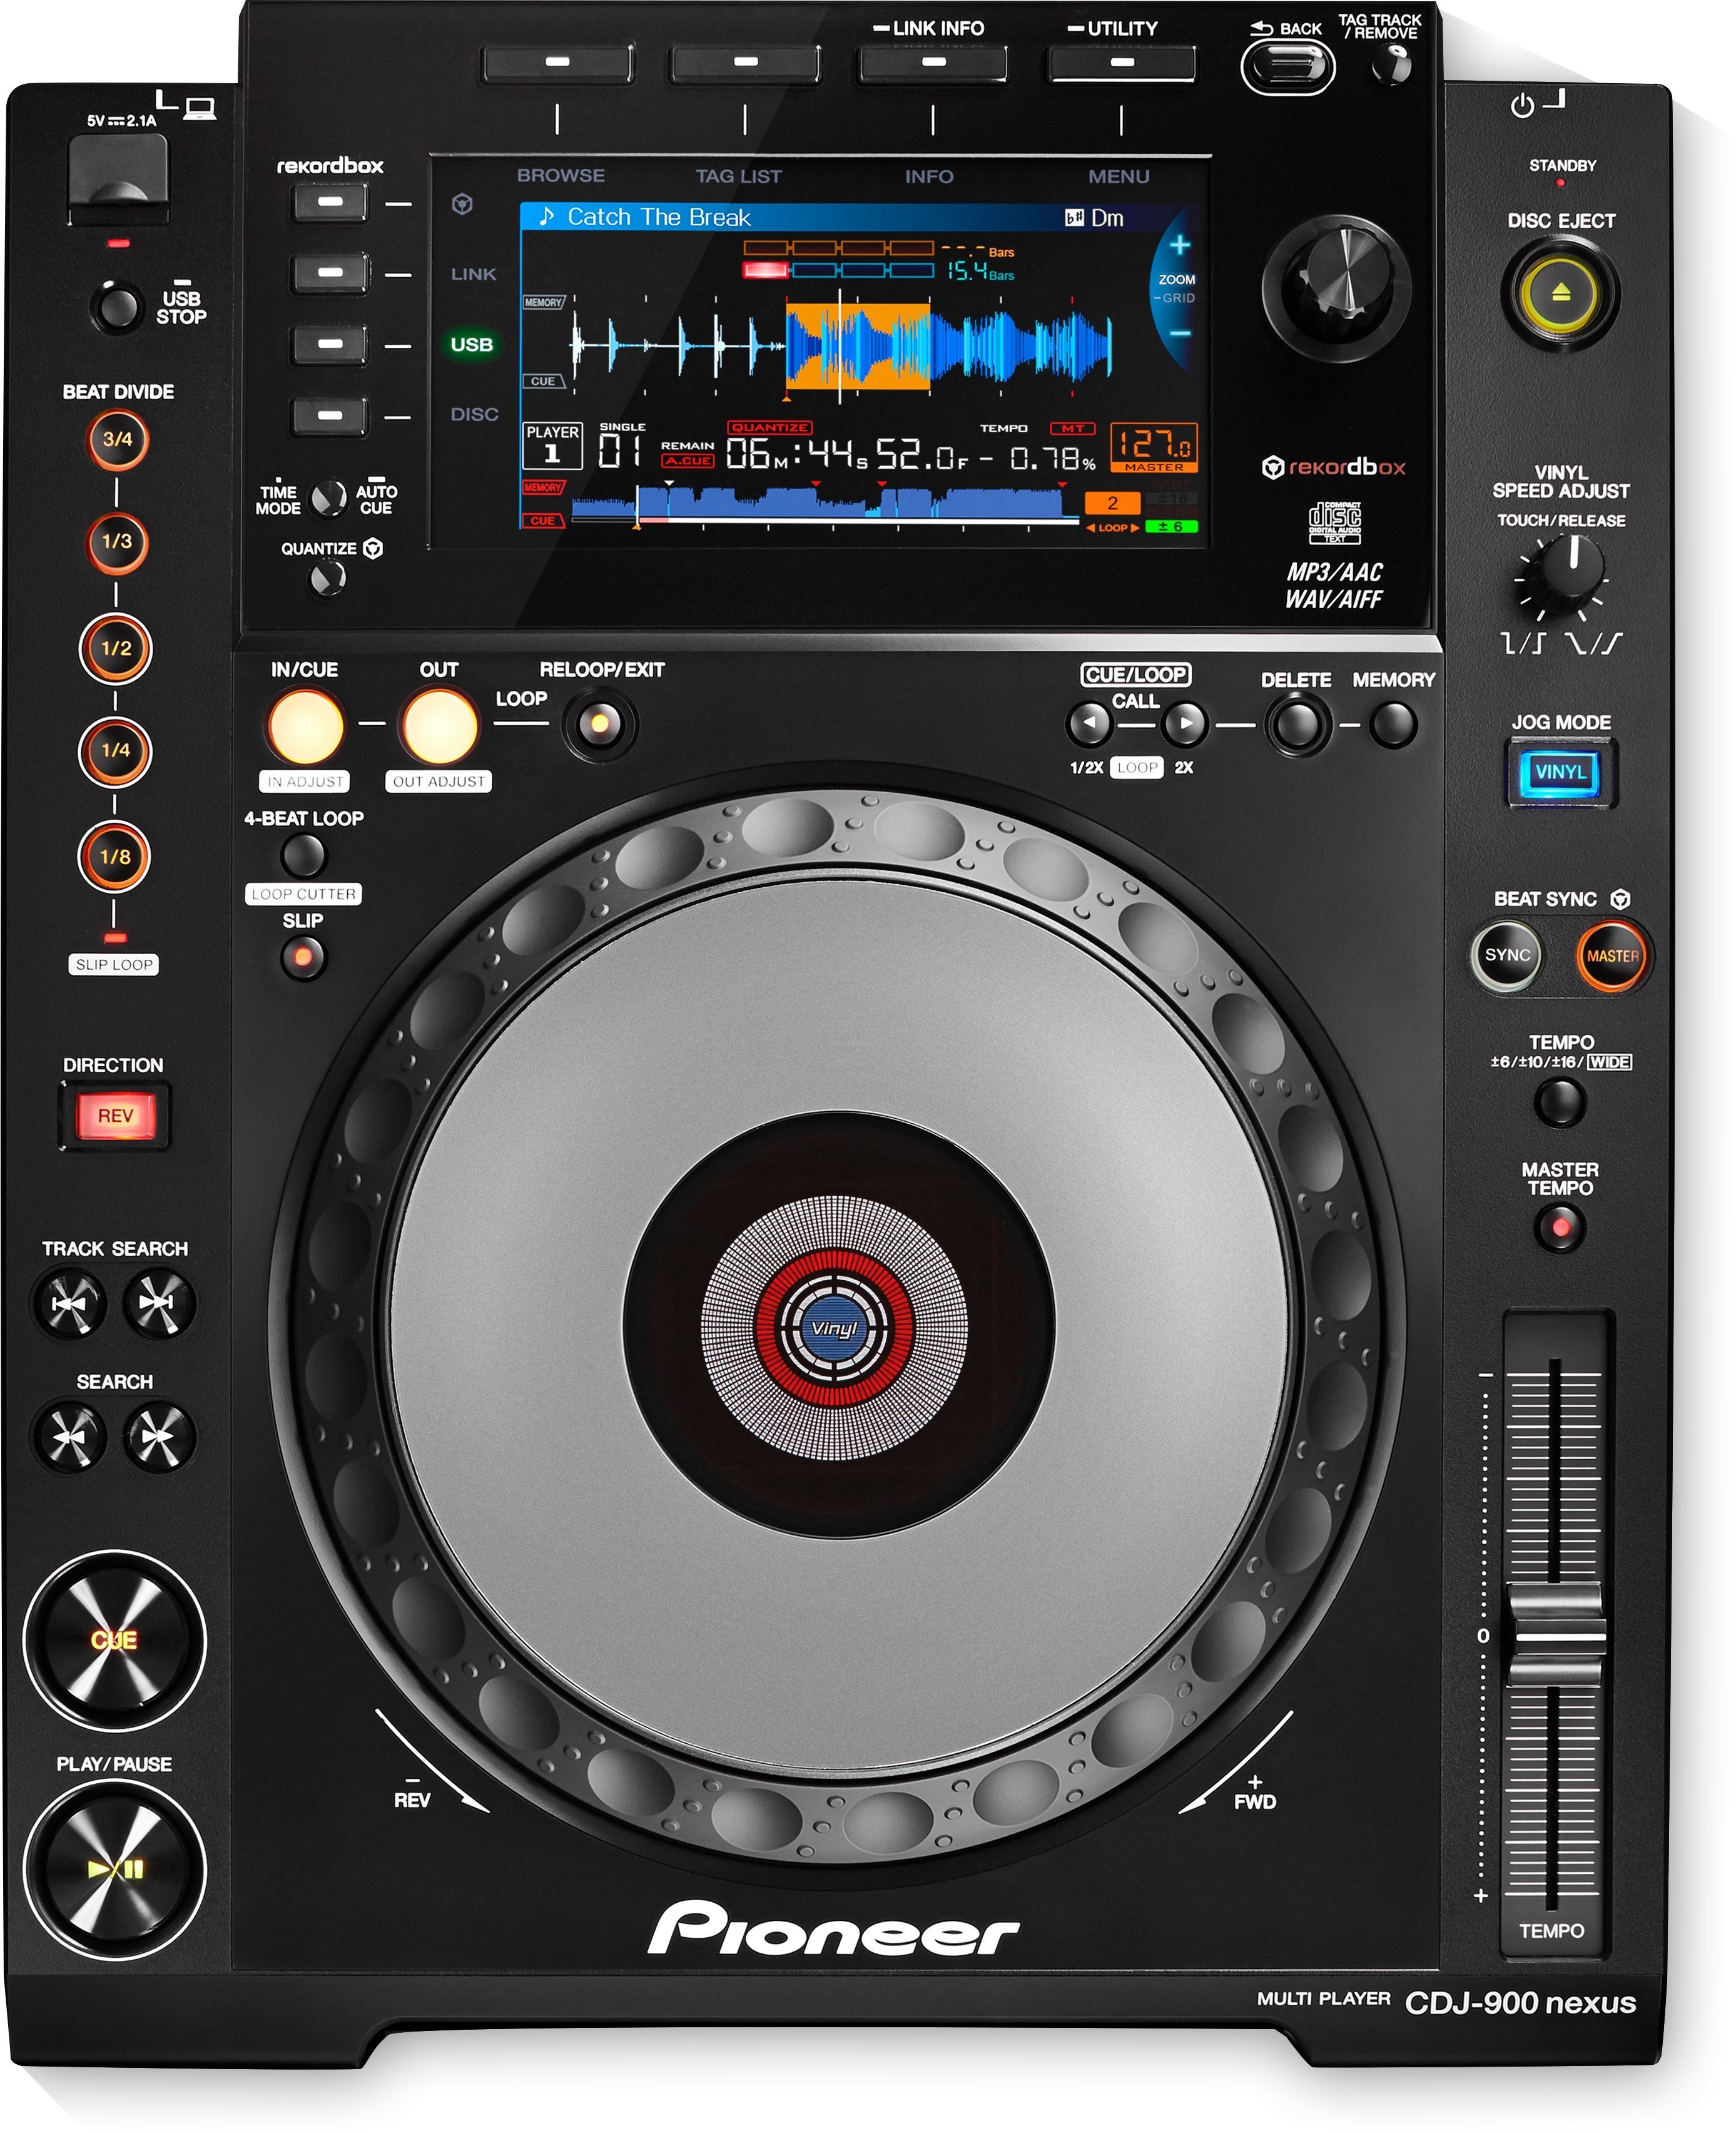The width and height of the screenshot is (1736, 2133).
Task: Select the USB source button
Action: coord(330,344)
